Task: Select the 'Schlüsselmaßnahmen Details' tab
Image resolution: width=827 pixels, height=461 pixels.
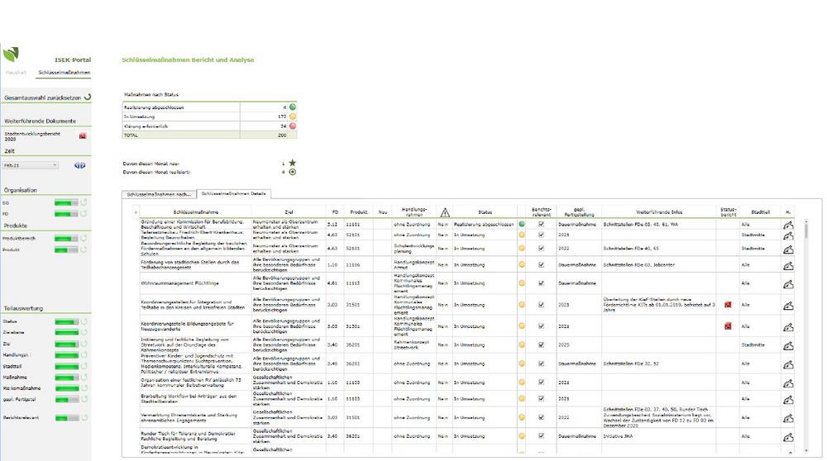Action: point(234,194)
